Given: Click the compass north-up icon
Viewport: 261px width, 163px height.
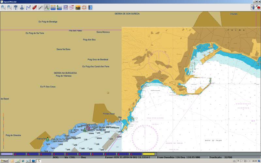Looking at the screenshot, I should tap(253, 7).
